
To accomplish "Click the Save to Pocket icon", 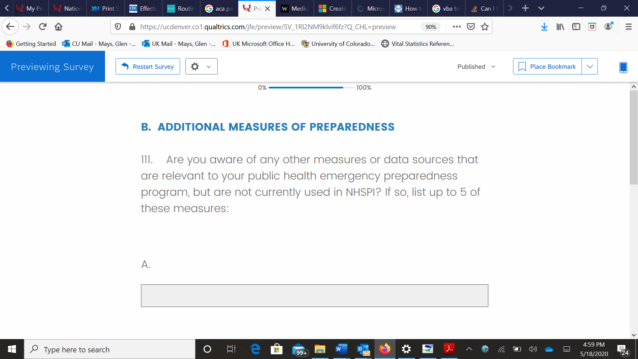I will 471,27.
